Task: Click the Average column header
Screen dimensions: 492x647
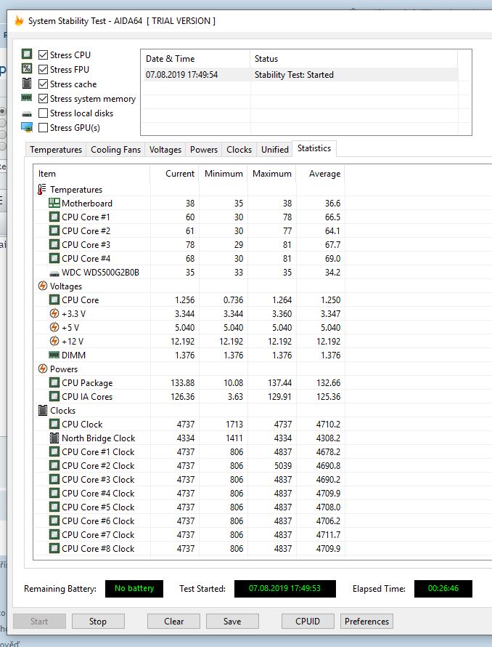Action: (320, 174)
